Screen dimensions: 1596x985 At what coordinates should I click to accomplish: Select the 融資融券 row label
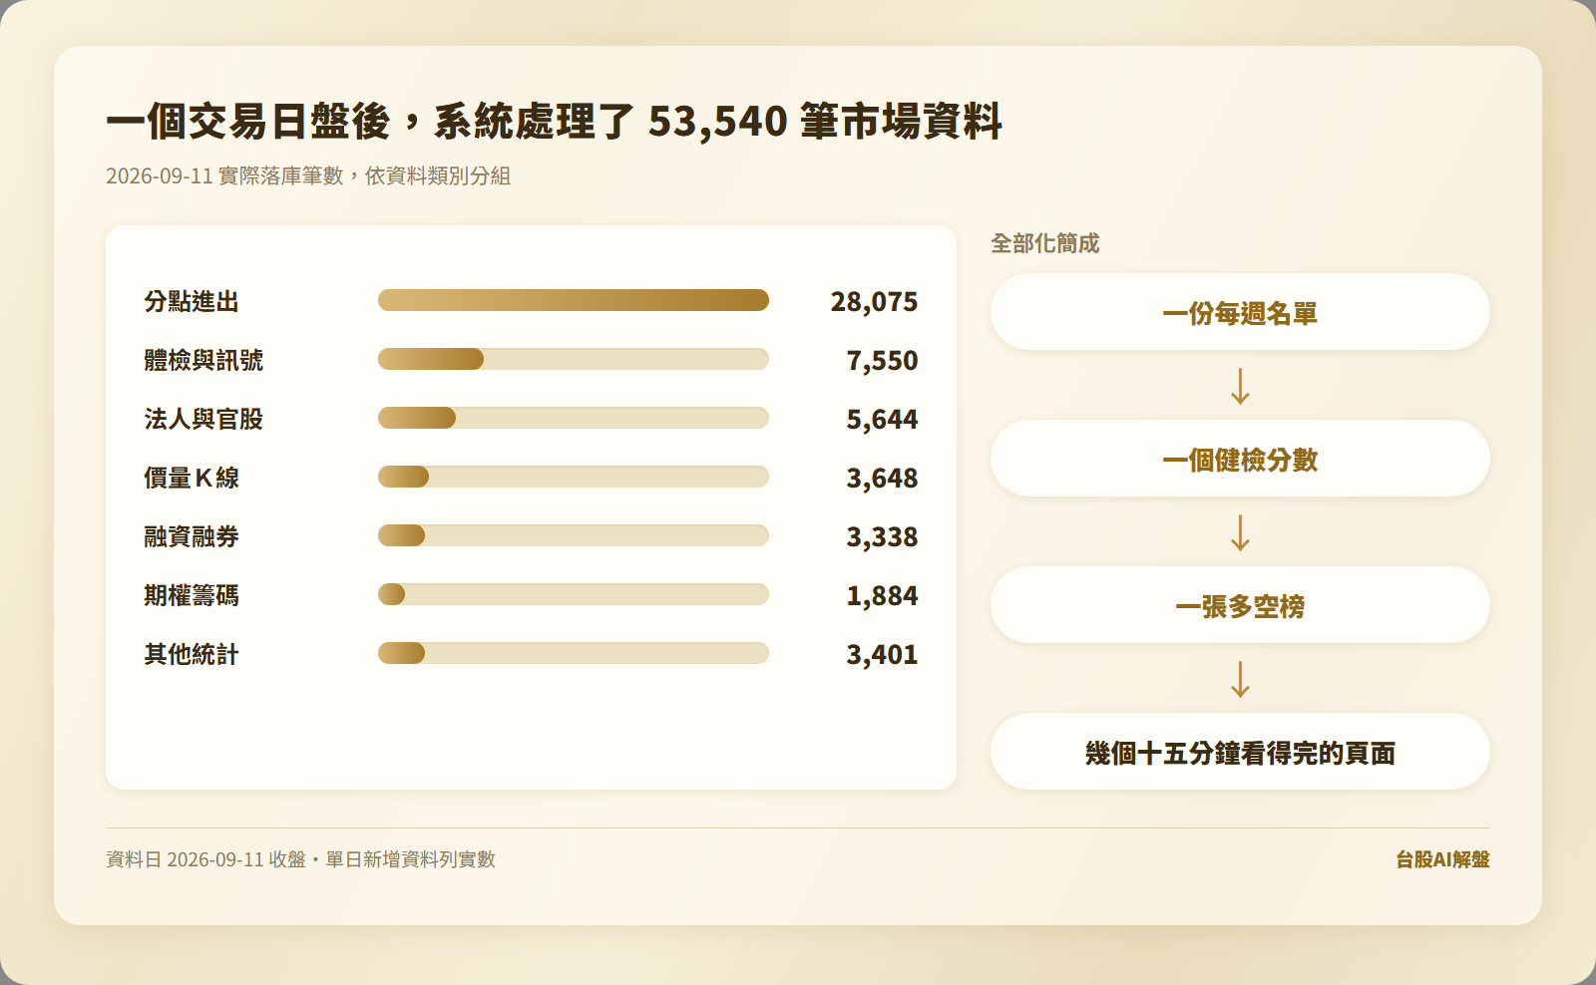192,536
